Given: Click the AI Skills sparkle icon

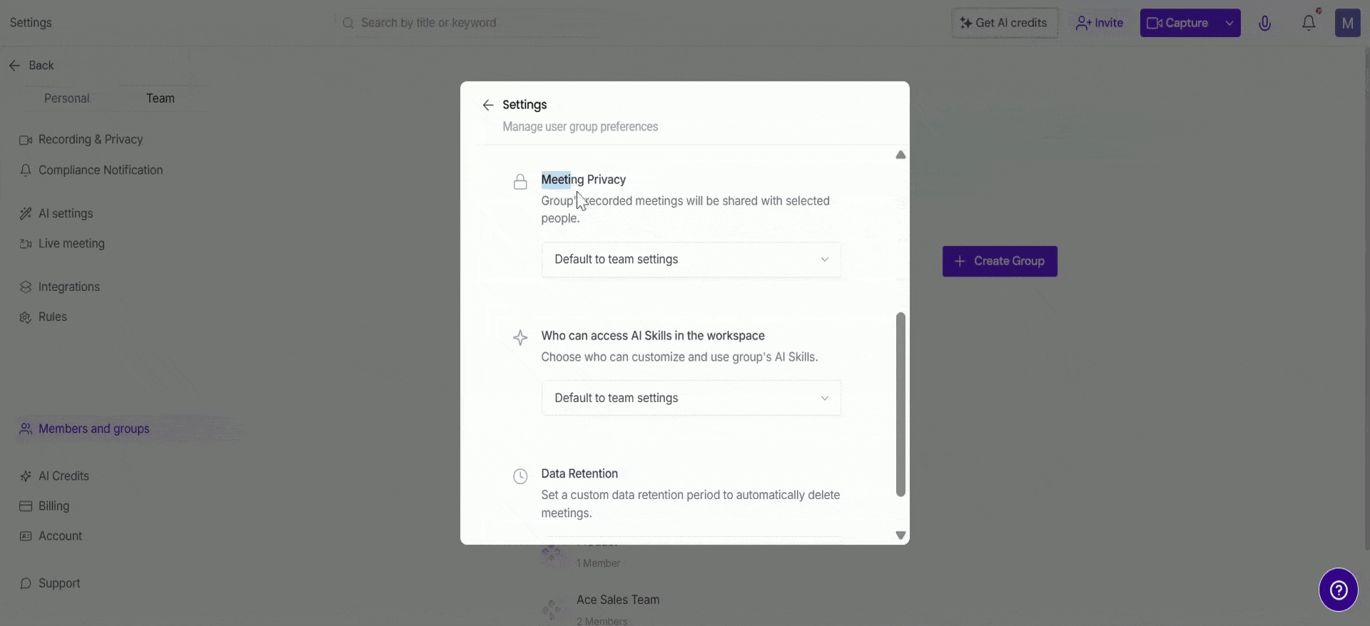Looking at the screenshot, I should click(x=520, y=338).
